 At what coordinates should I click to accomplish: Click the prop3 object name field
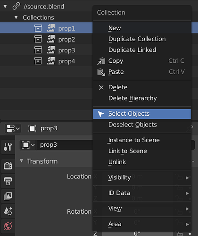[65, 145]
